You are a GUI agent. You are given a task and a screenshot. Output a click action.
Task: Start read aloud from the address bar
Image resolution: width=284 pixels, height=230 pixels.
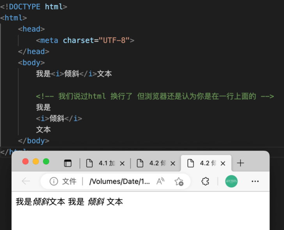coord(160,181)
